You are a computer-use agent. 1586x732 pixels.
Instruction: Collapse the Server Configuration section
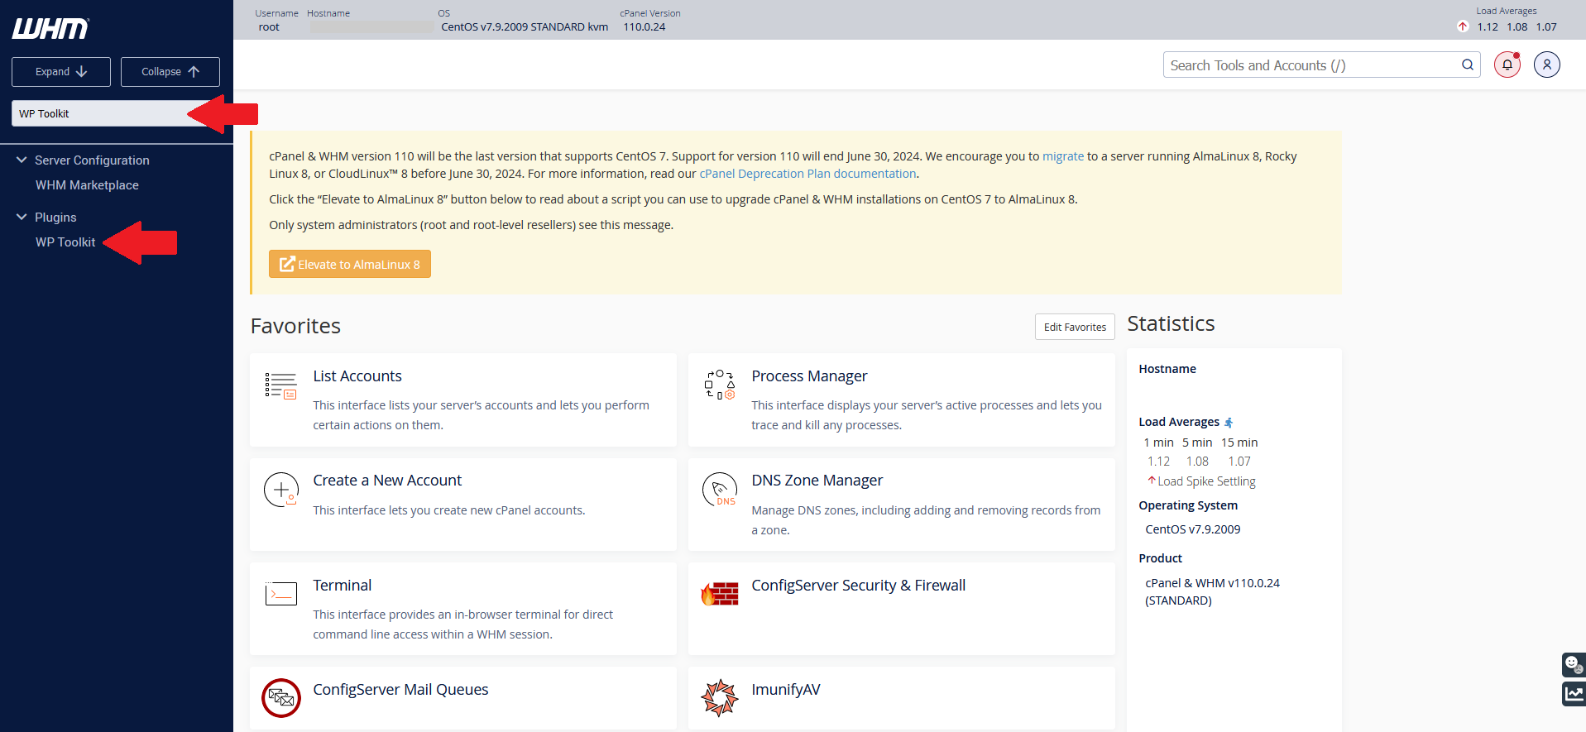point(22,160)
